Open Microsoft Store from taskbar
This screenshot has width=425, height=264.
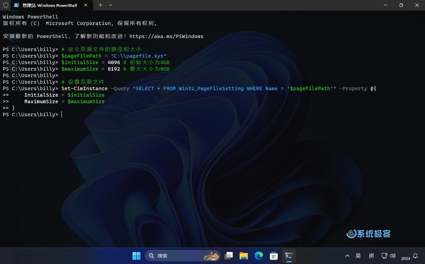(274, 256)
